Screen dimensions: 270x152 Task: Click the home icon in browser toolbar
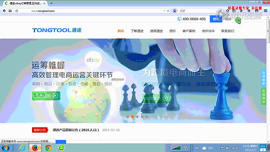click(x=249, y=11)
